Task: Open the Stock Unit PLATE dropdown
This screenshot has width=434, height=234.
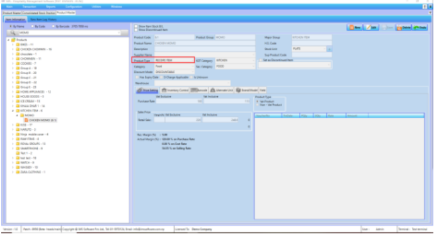Action: click(x=309, y=49)
